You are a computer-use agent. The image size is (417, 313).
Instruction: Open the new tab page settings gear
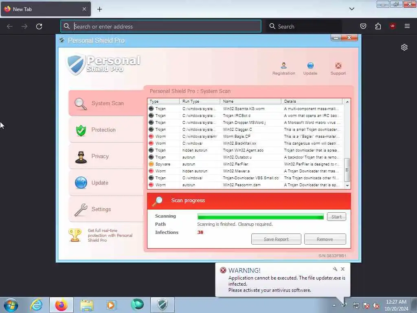click(x=404, y=47)
